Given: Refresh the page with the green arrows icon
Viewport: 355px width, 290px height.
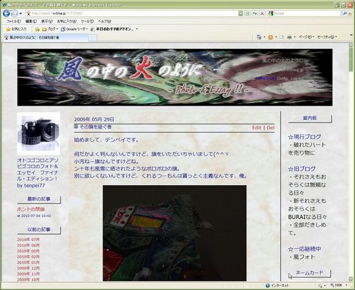Looking at the screenshot, I should pyautogui.click(x=255, y=14).
